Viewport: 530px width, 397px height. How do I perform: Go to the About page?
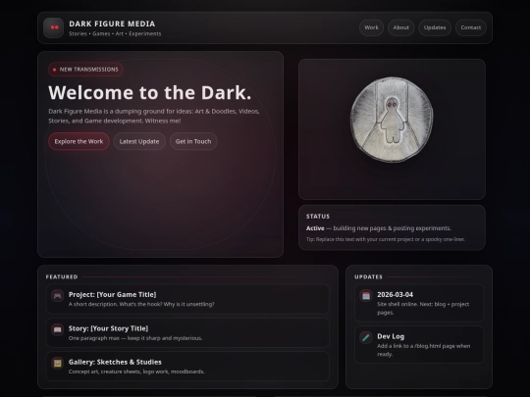coord(400,27)
